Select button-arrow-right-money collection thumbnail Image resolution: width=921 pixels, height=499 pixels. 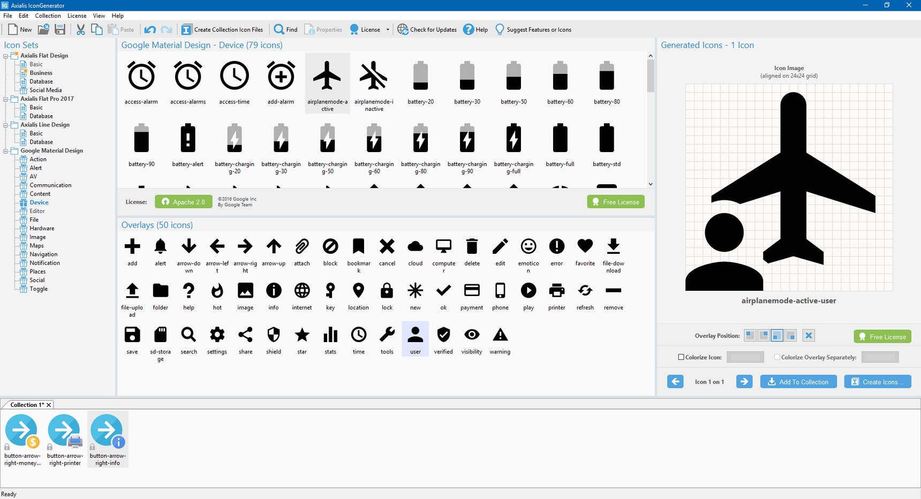coord(22,440)
